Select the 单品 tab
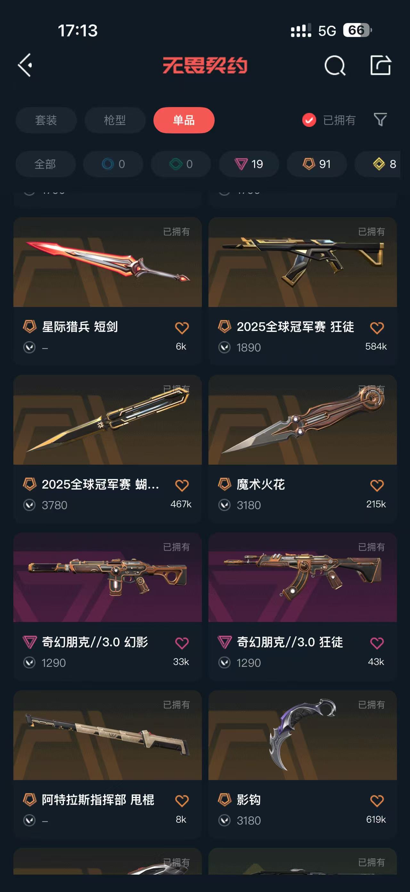This screenshot has height=892, width=410. point(184,120)
